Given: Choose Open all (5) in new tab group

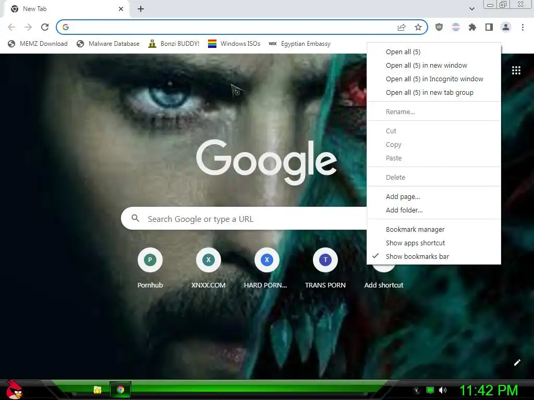Looking at the screenshot, I should [433, 93].
